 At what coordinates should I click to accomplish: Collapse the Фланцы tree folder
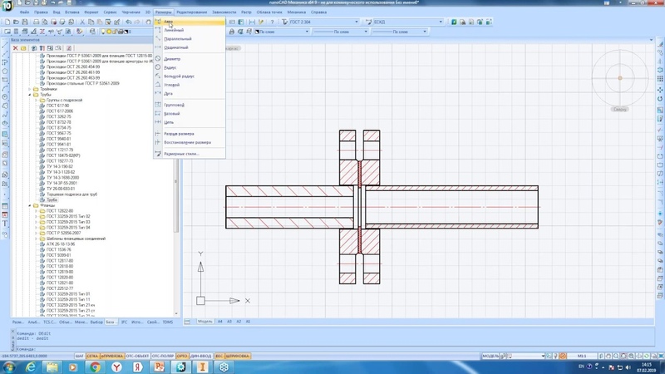coord(30,205)
